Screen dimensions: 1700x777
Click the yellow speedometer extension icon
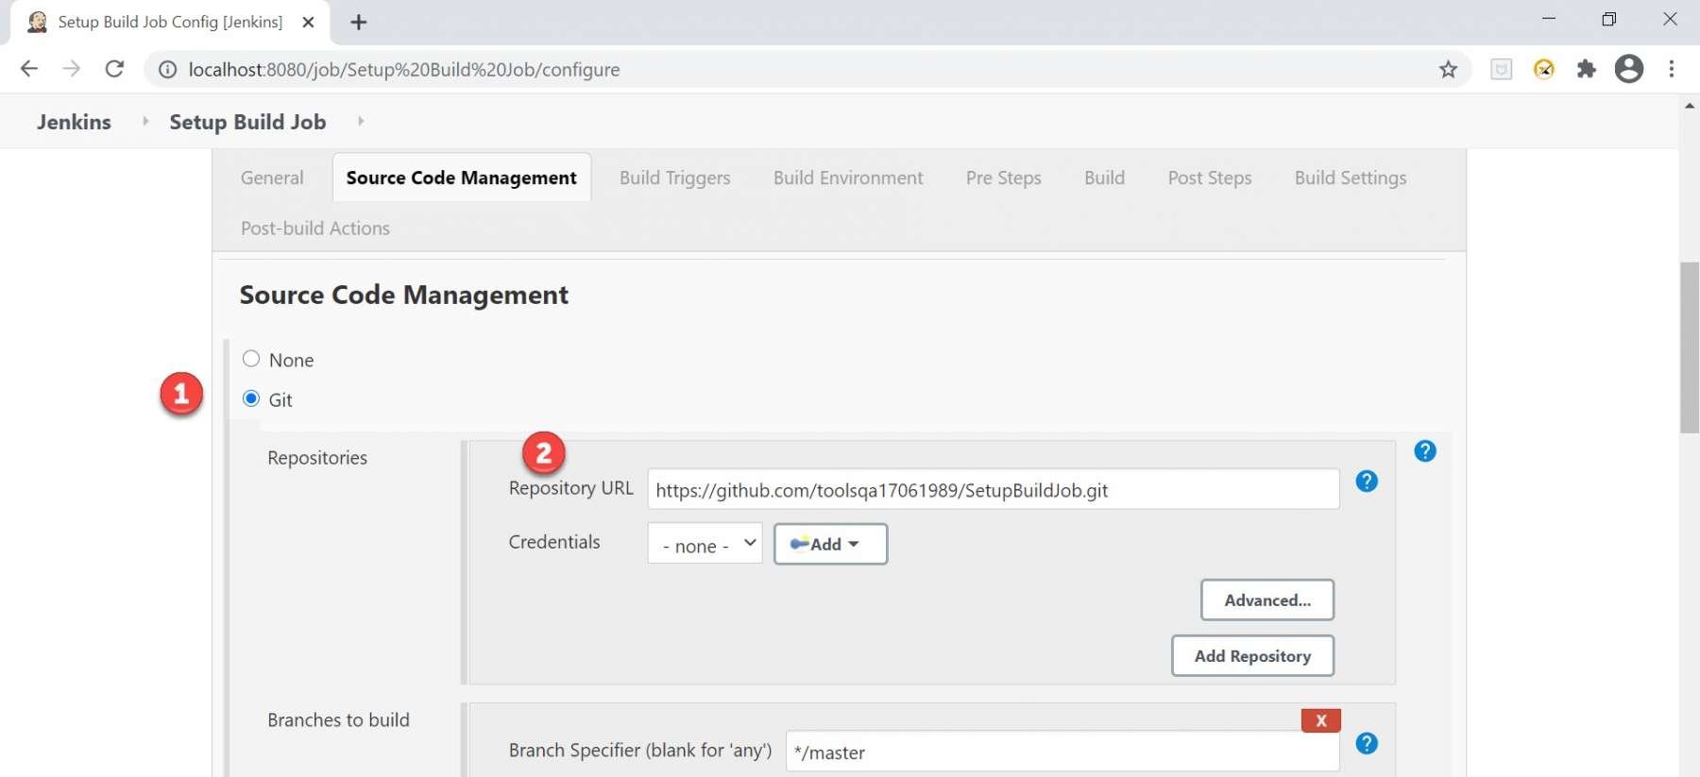pyautogui.click(x=1544, y=69)
